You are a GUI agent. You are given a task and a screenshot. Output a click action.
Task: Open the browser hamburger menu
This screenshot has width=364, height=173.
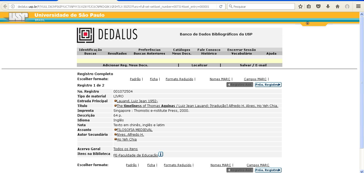pos(358,6)
